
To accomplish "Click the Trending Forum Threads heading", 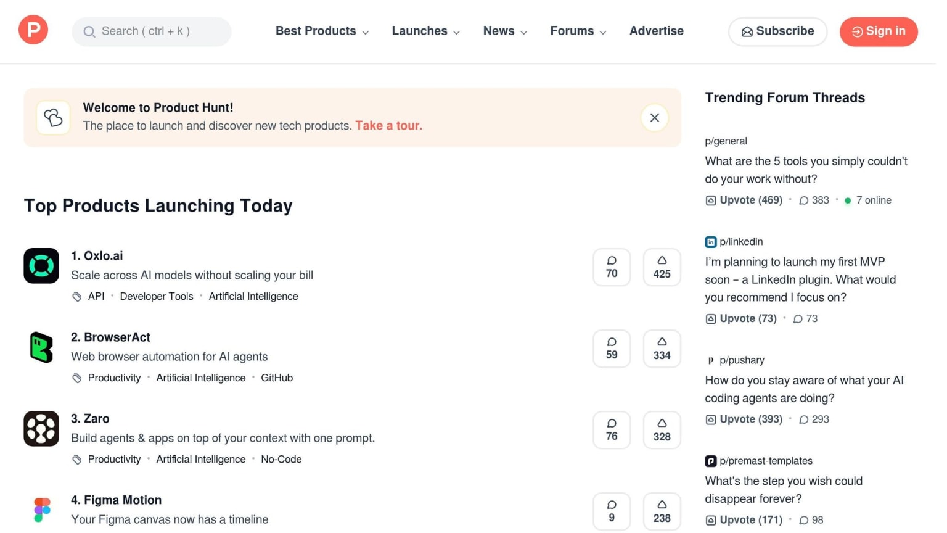I will [x=785, y=97].
